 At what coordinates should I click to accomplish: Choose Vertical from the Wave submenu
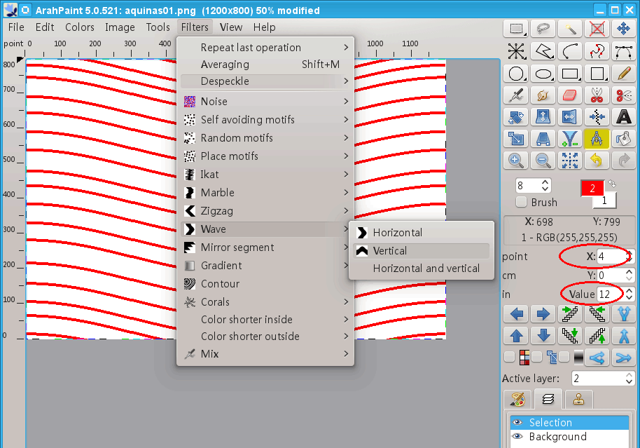pos(389,251)
